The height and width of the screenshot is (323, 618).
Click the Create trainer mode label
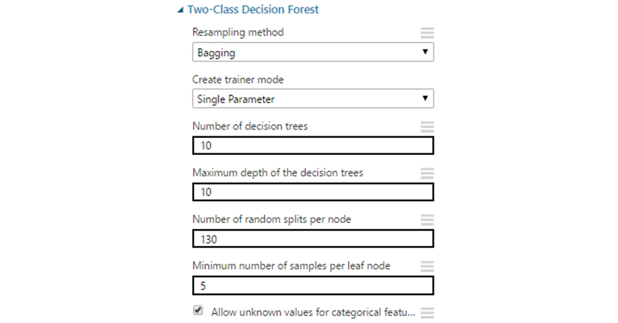click(x=238, y=80)
